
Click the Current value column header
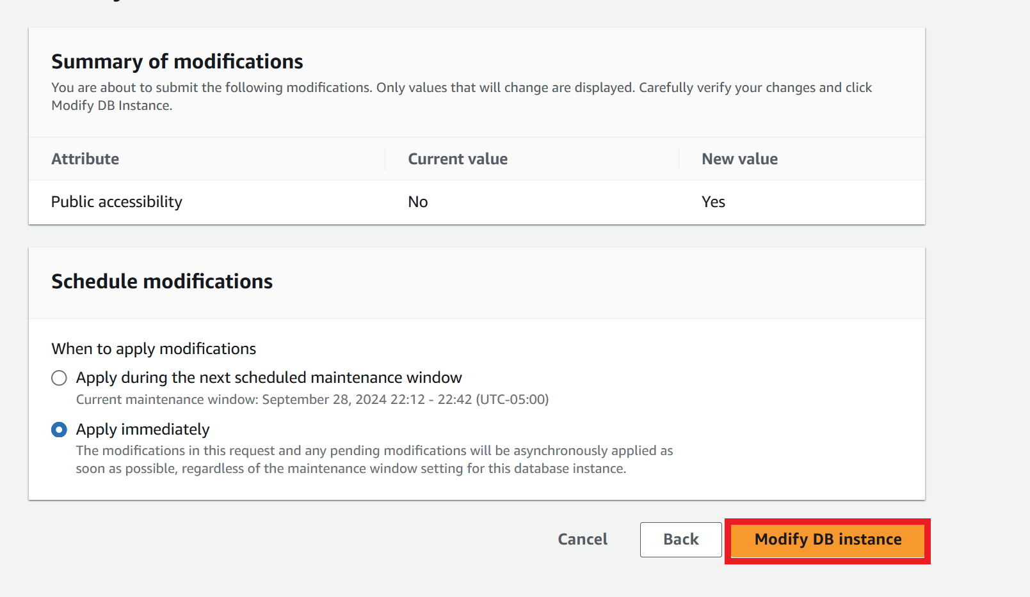coord(458,159)
